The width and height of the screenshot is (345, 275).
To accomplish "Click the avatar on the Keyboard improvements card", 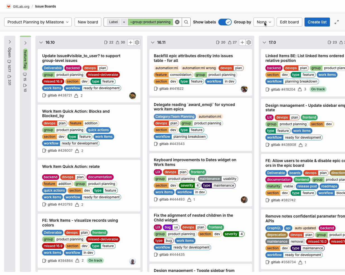I will click(244, 200).
